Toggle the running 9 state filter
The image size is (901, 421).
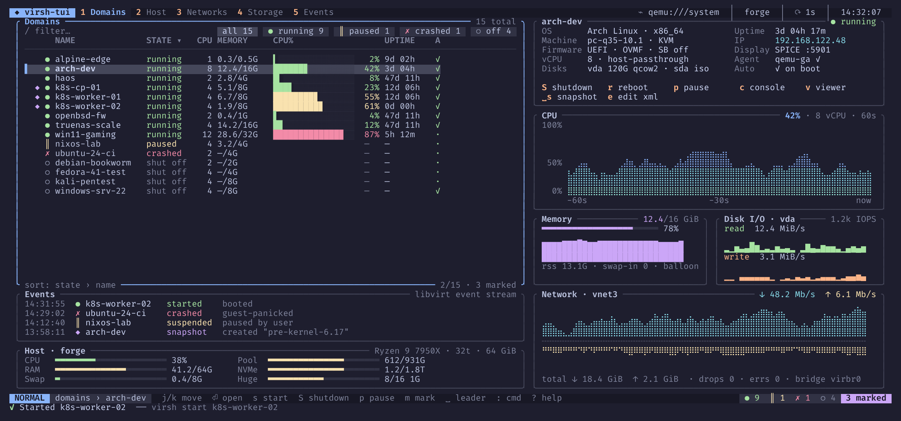click(x=296, y=31)
